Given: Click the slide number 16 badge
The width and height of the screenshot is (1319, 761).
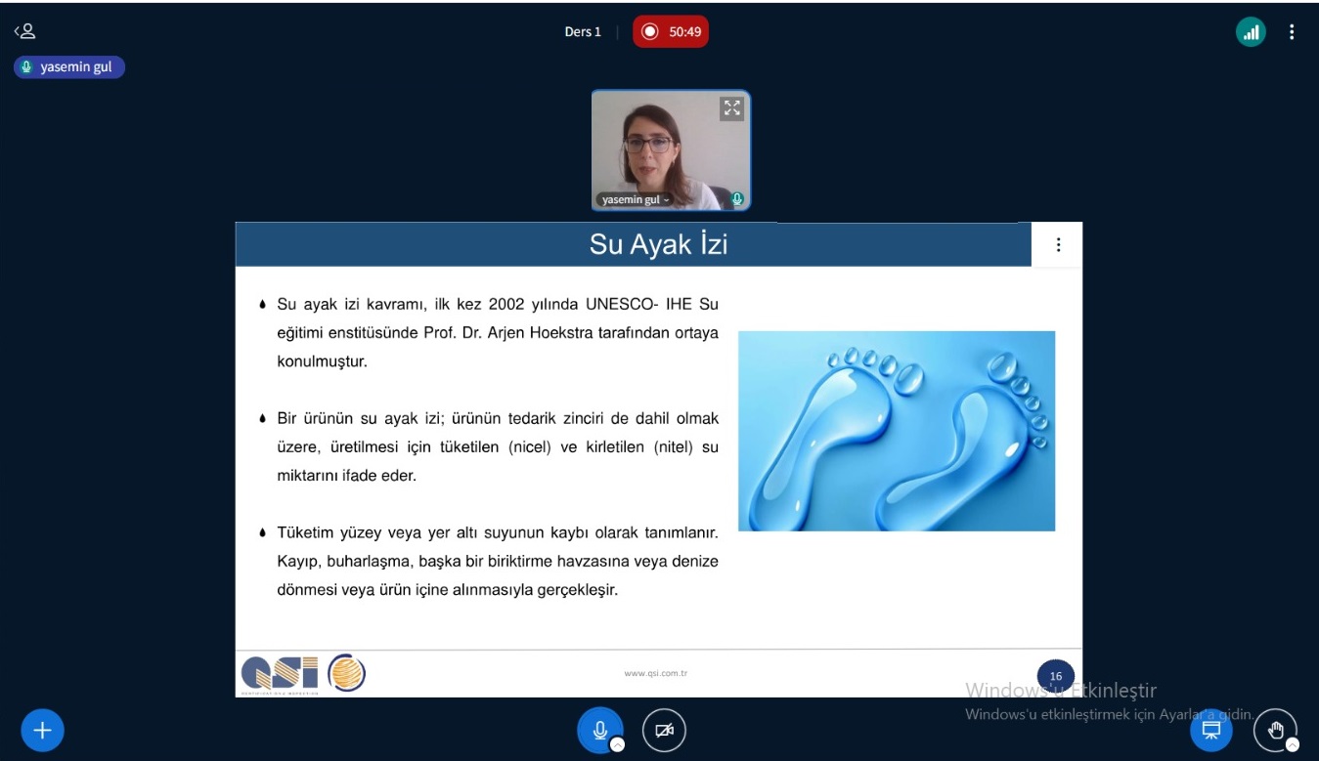Looking at the screenshot, I should [x=1055, y=676].
